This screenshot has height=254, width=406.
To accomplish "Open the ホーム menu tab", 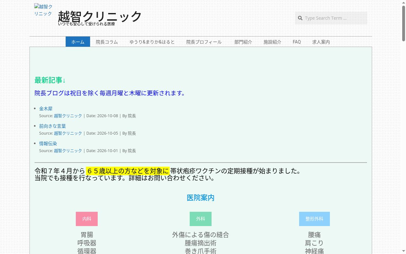I will coord(78,42).
